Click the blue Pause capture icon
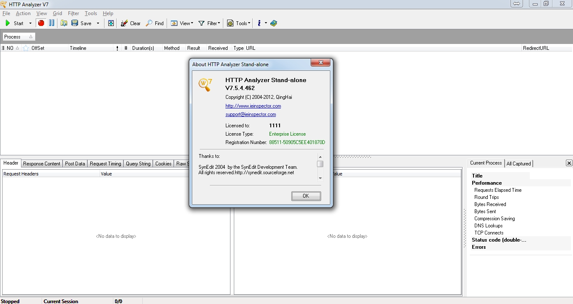The width and height of the screenshot is (573, 304). coord(52,23)
